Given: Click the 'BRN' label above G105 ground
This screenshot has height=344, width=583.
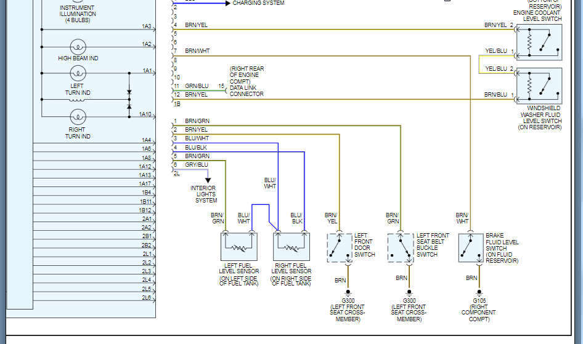Looking at the screenshot, I should tap(471, 278).
